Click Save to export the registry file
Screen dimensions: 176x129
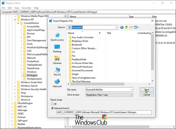pyautogui.click(x=147, y=90)
